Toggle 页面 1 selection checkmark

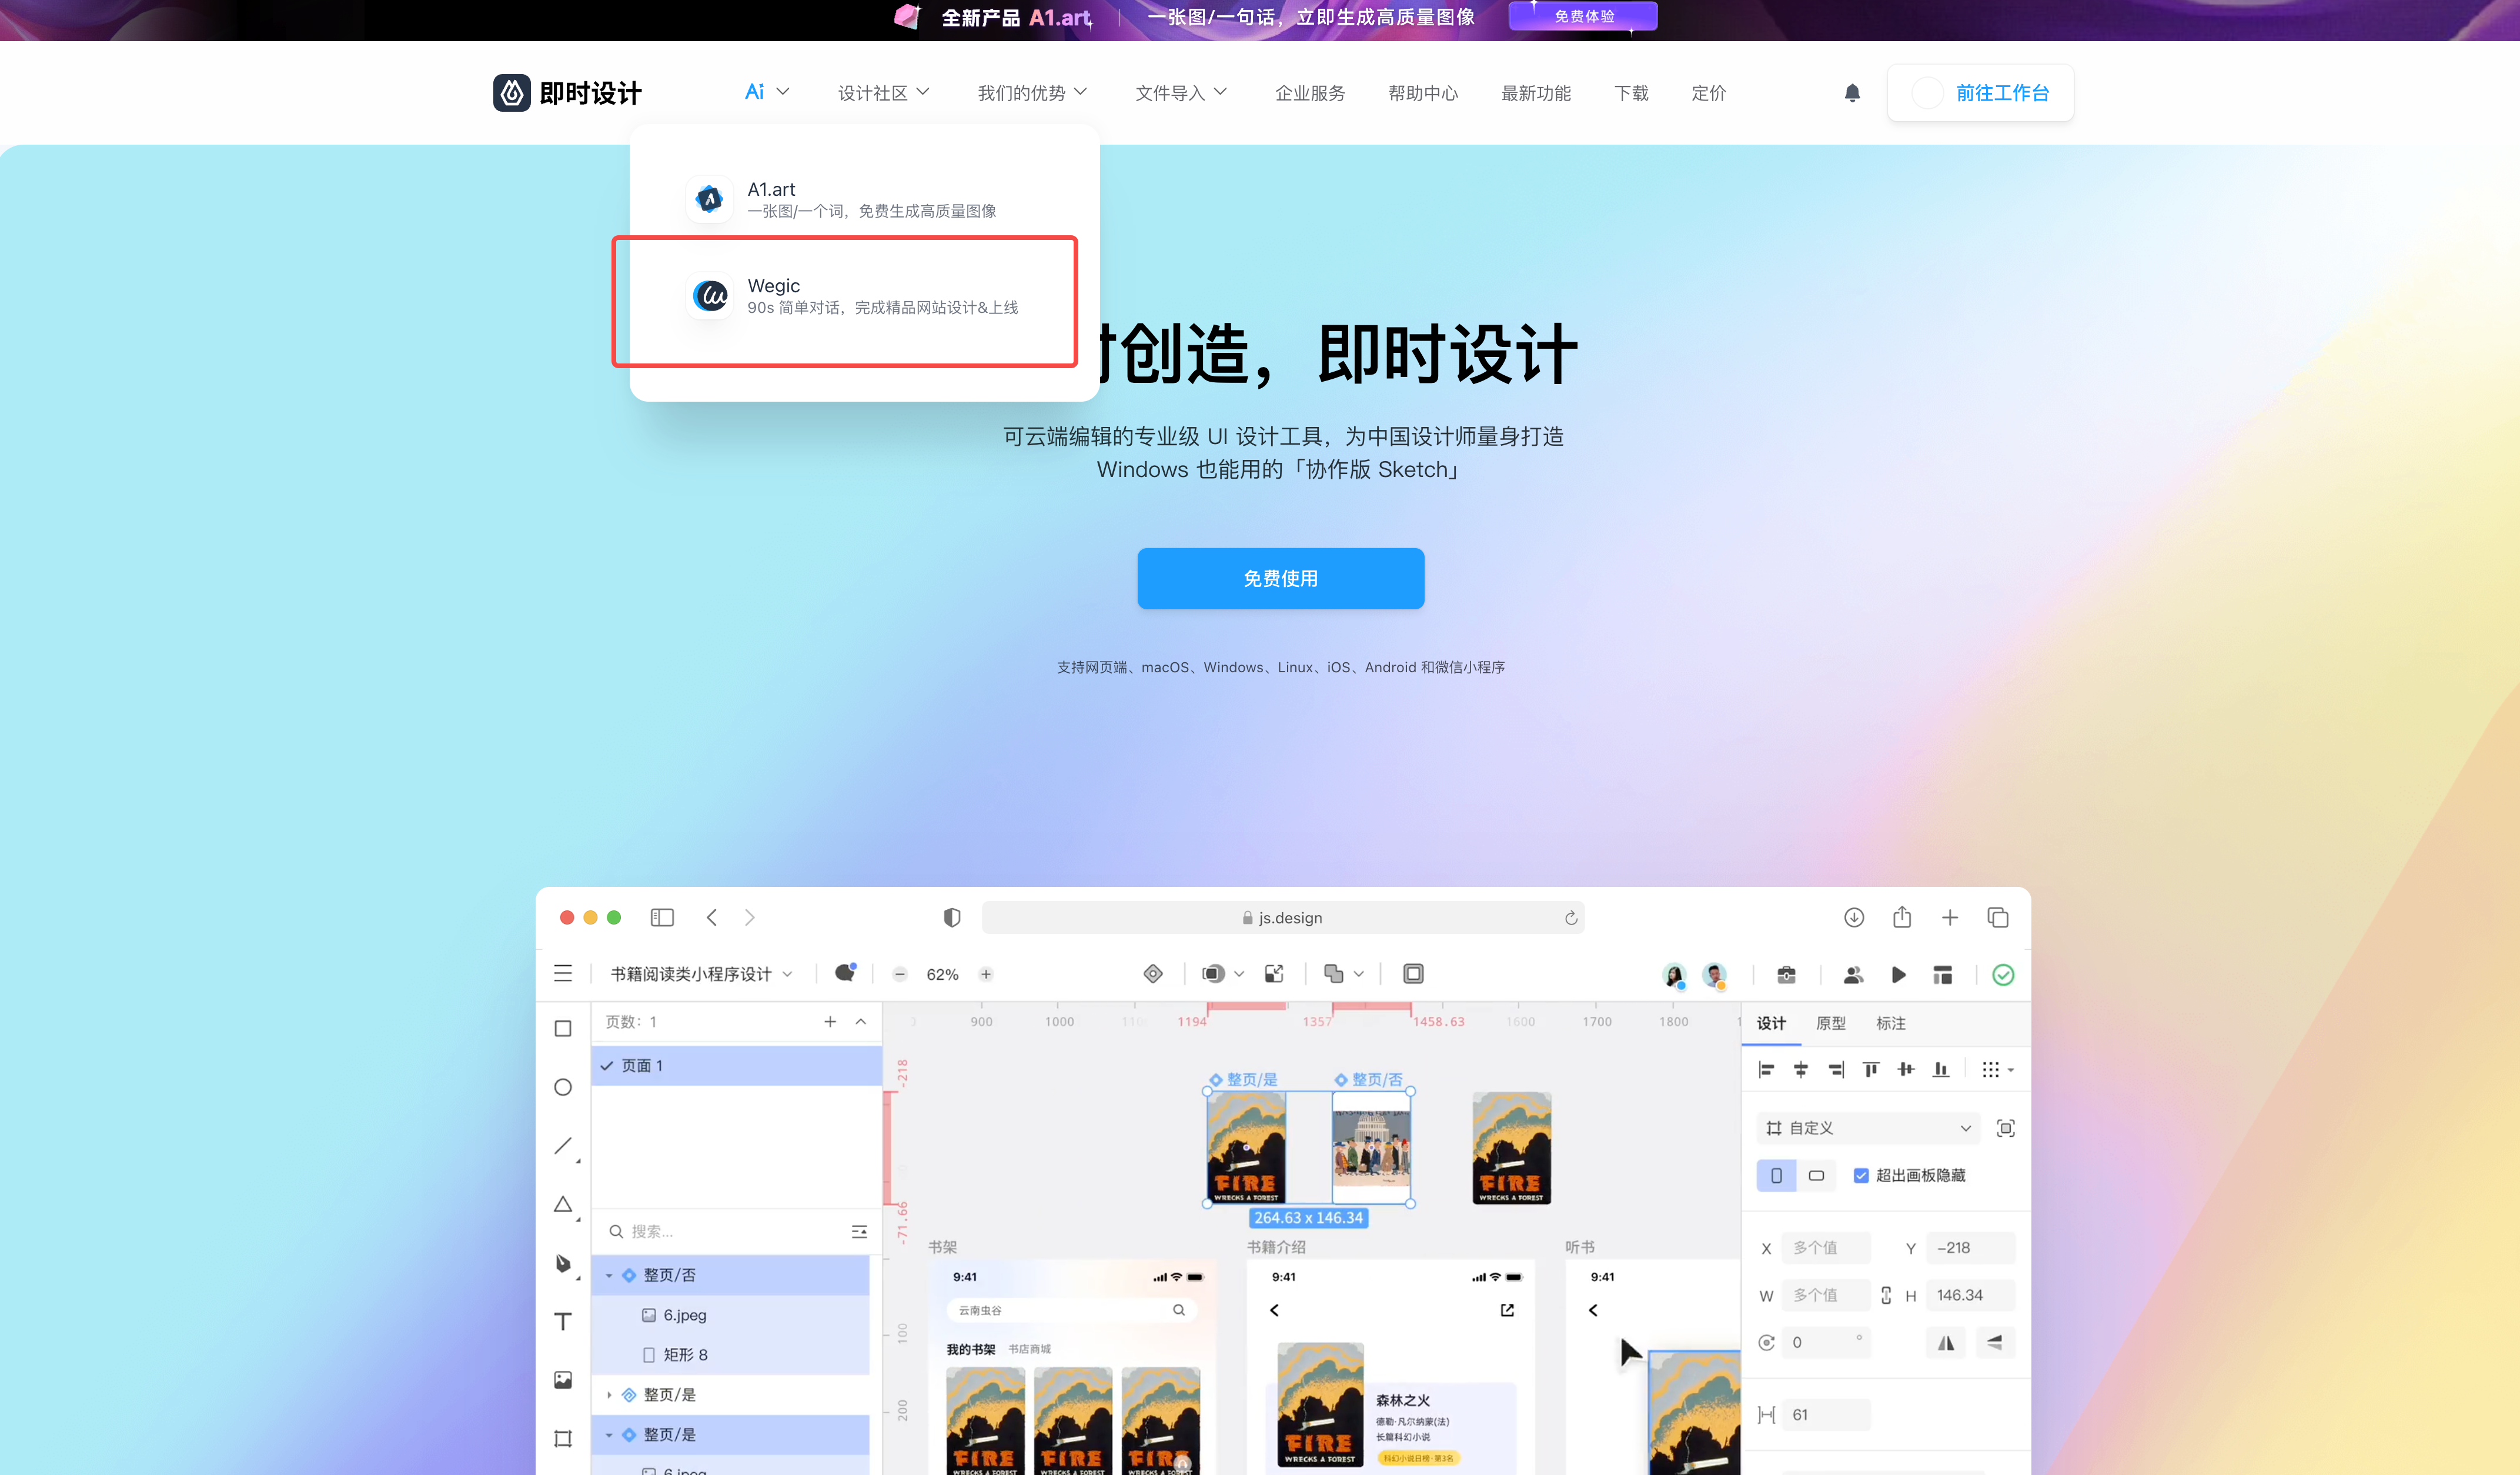(607, 1065)
